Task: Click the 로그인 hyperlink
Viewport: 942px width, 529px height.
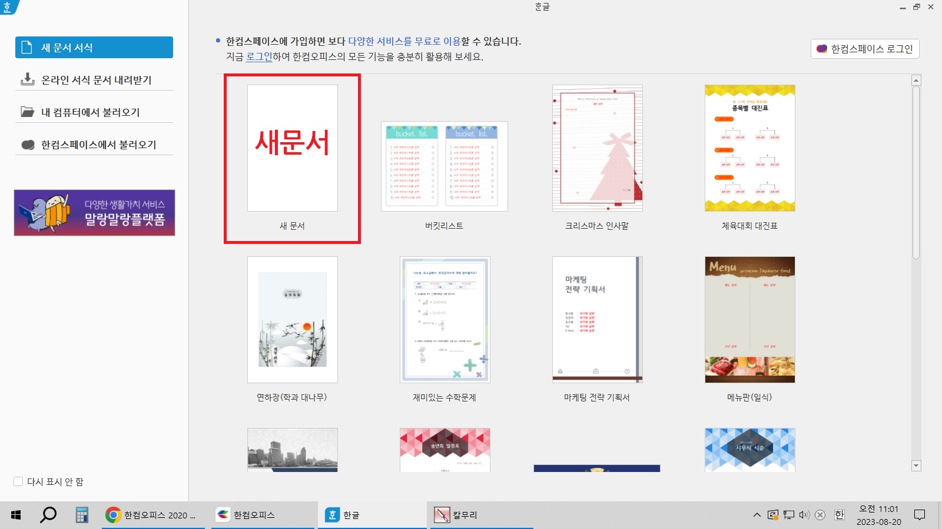Action: click(258, 57)
